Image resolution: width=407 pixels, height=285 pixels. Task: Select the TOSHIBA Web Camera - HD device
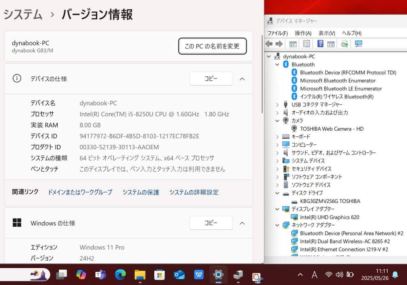331,129
